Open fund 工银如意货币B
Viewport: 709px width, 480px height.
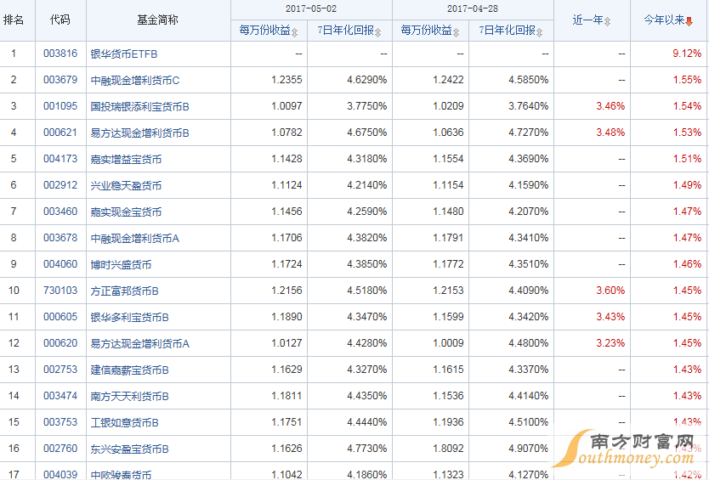click(x=124, y=422)
